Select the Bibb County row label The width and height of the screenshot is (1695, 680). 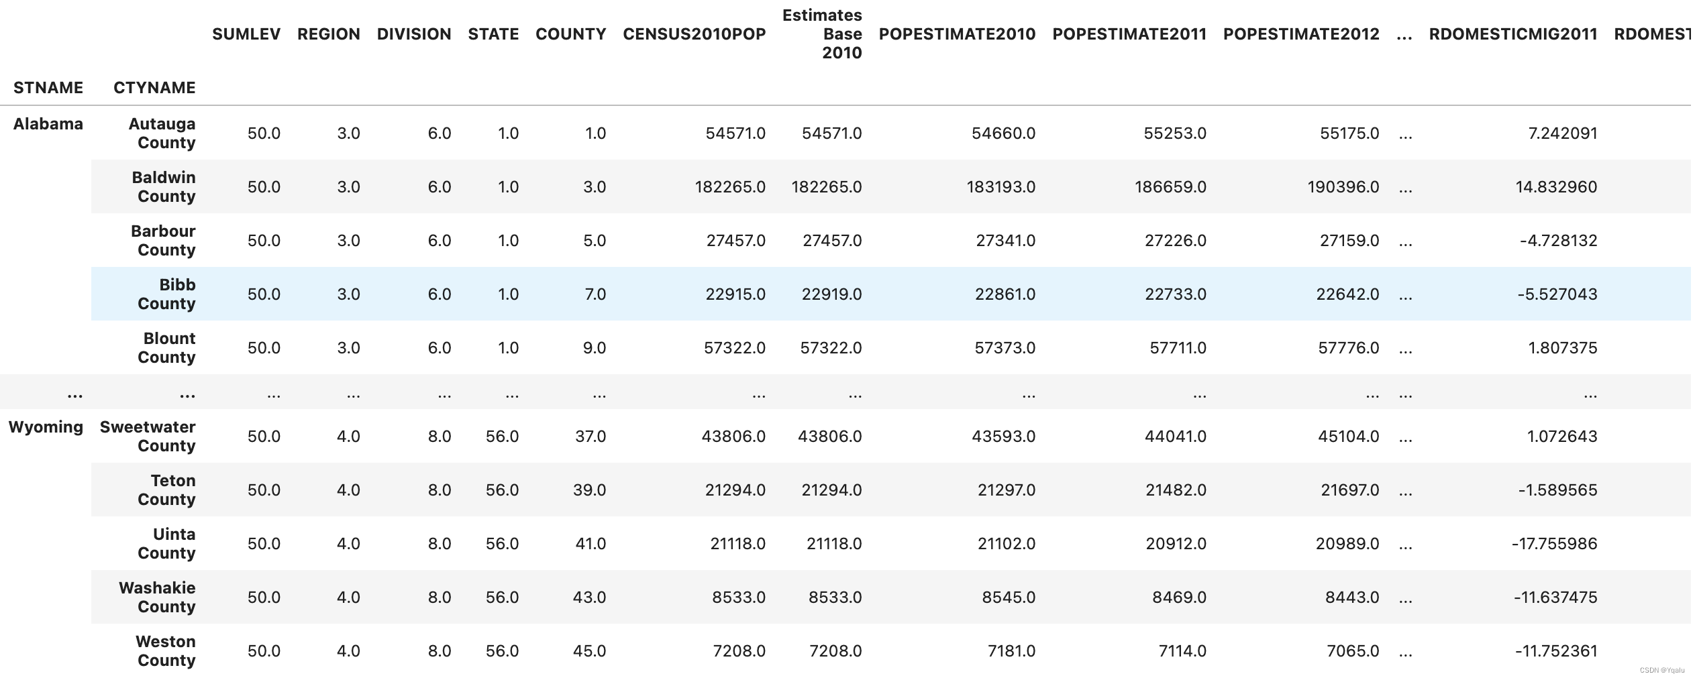[x=166, y=294]
